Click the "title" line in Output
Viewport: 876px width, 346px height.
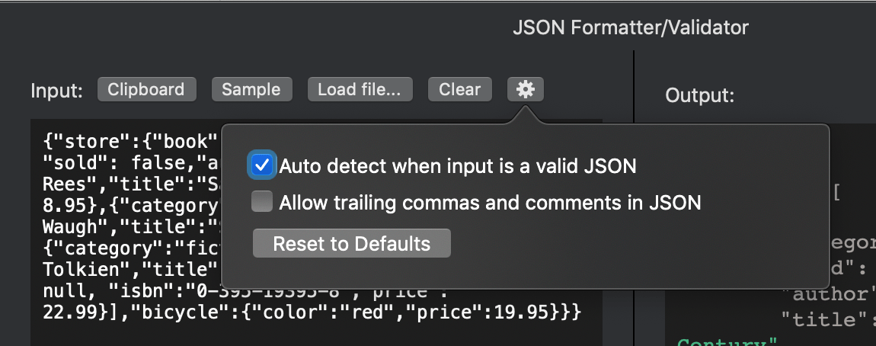(828, 320)
